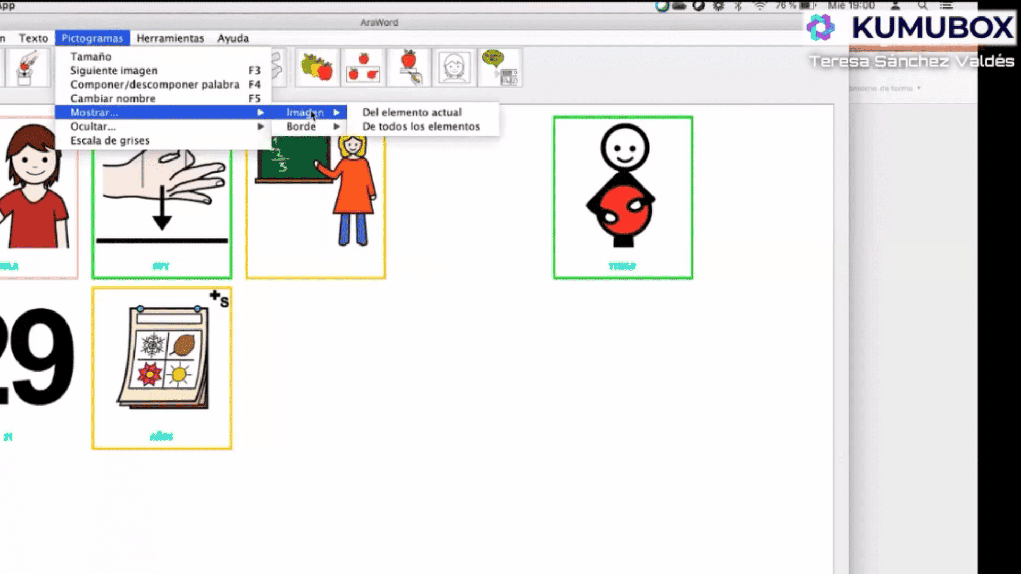Screen dimensions: 1021x574
Task: Choose Escala de grises entry
Action: pos(163,140)
